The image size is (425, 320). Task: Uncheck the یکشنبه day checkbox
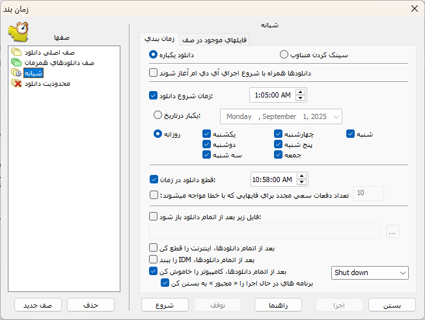tap(206, 133)
